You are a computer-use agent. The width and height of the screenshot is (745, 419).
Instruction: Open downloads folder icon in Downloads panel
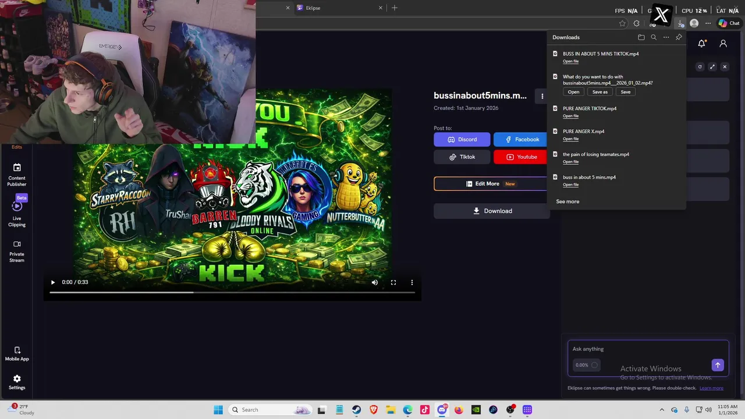[641, 37]
